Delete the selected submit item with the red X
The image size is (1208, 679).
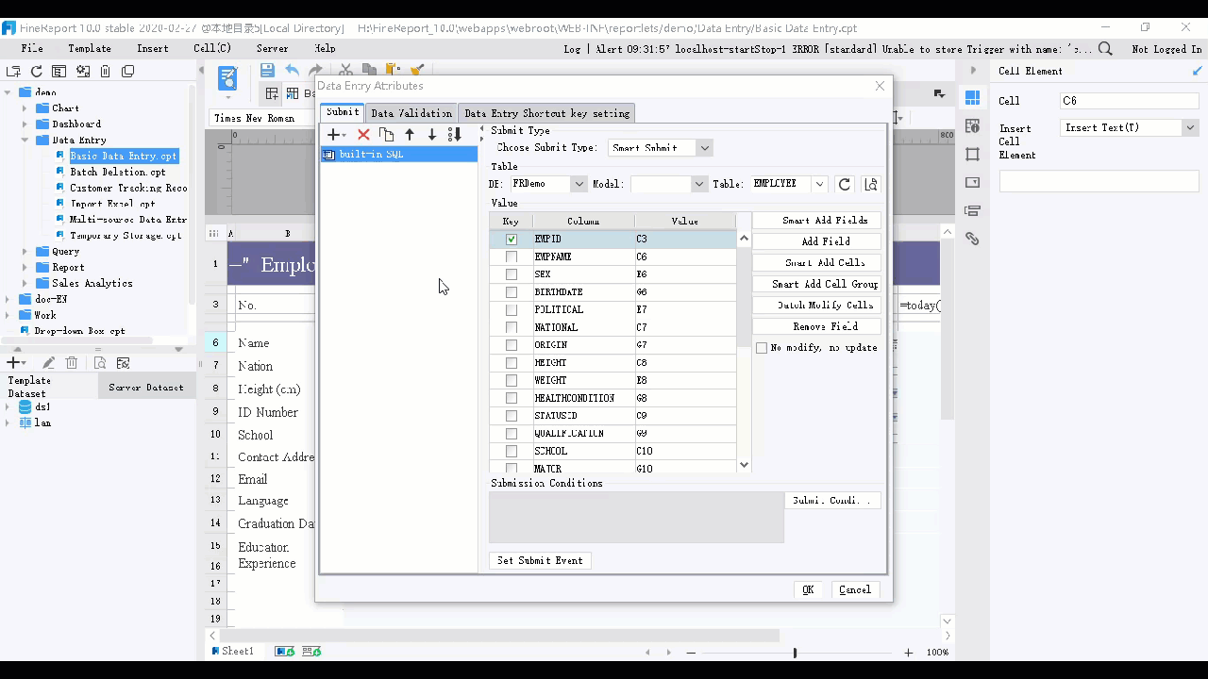coord(363,135)
